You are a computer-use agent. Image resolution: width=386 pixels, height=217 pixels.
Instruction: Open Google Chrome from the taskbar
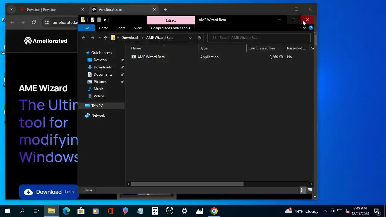tap(214, 211)
